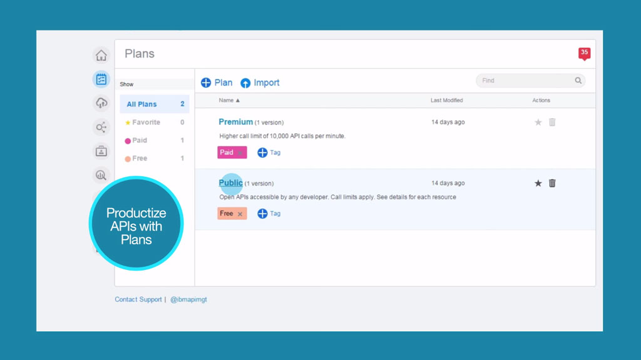Click the Import upload arrow icon
Viewport: 641px width, 360px height.
tap(245, 83)
